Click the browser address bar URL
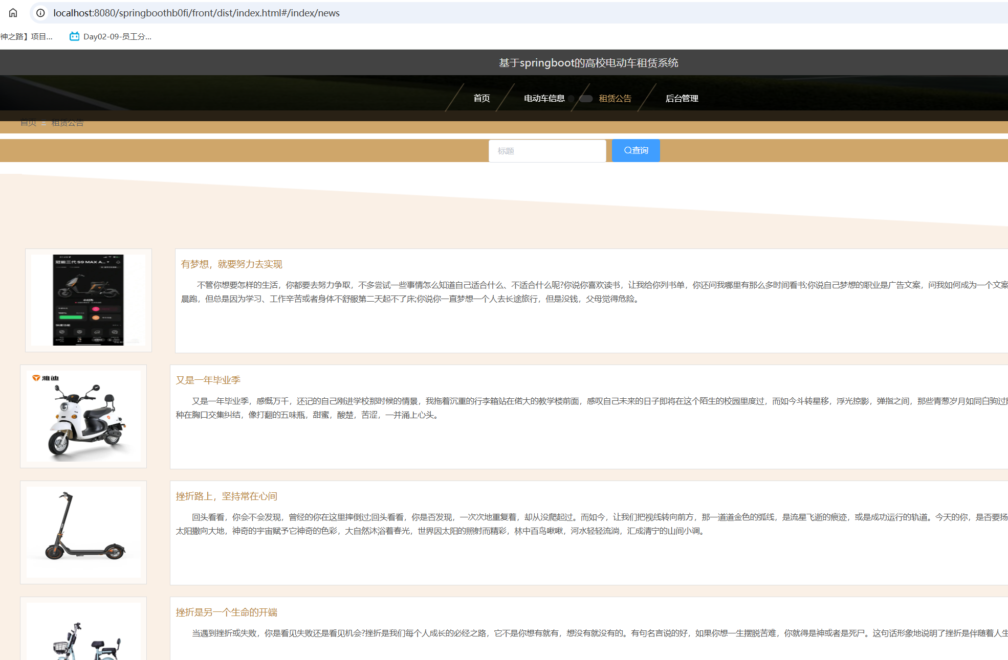The width and height of the screenshot is (1008, 660). [196, 13]
